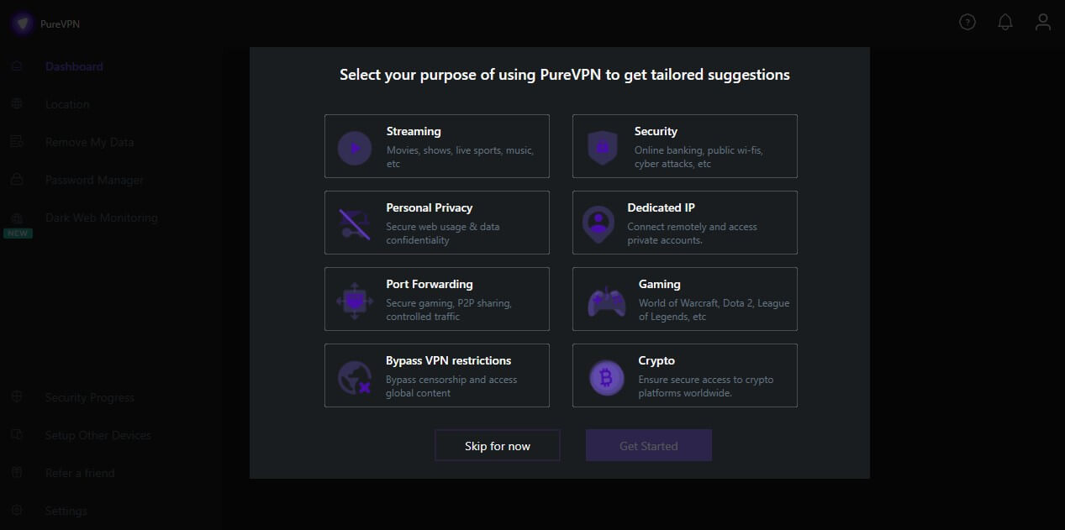This screenshot has width=1065, height=530.
Task: Select the Remove My Data card
Action: click(89, 141)
